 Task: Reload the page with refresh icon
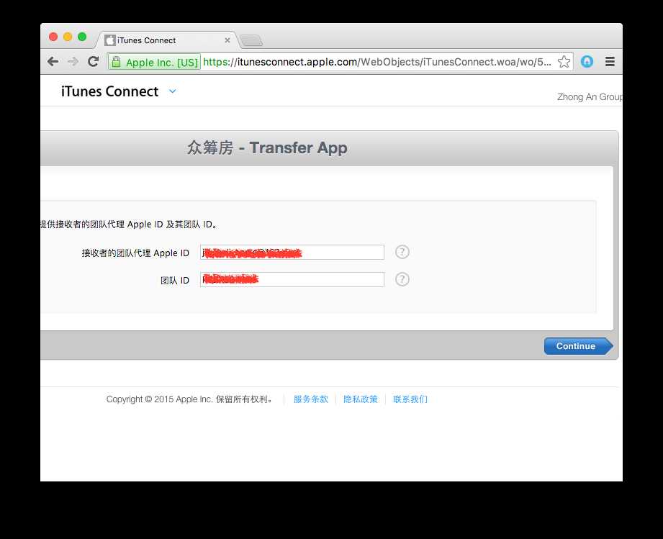(x=93, y=62)
